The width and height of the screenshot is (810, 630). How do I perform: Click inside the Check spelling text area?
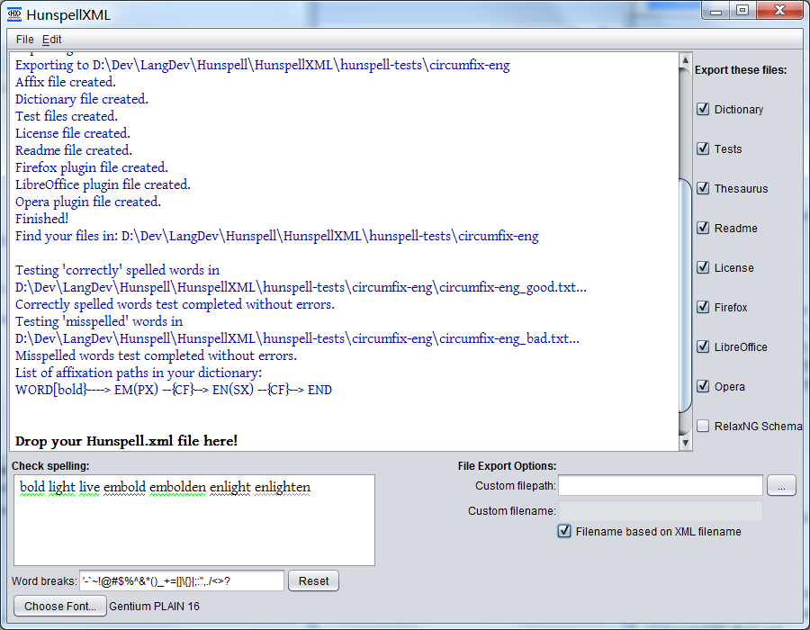click(x=194, y=520)
